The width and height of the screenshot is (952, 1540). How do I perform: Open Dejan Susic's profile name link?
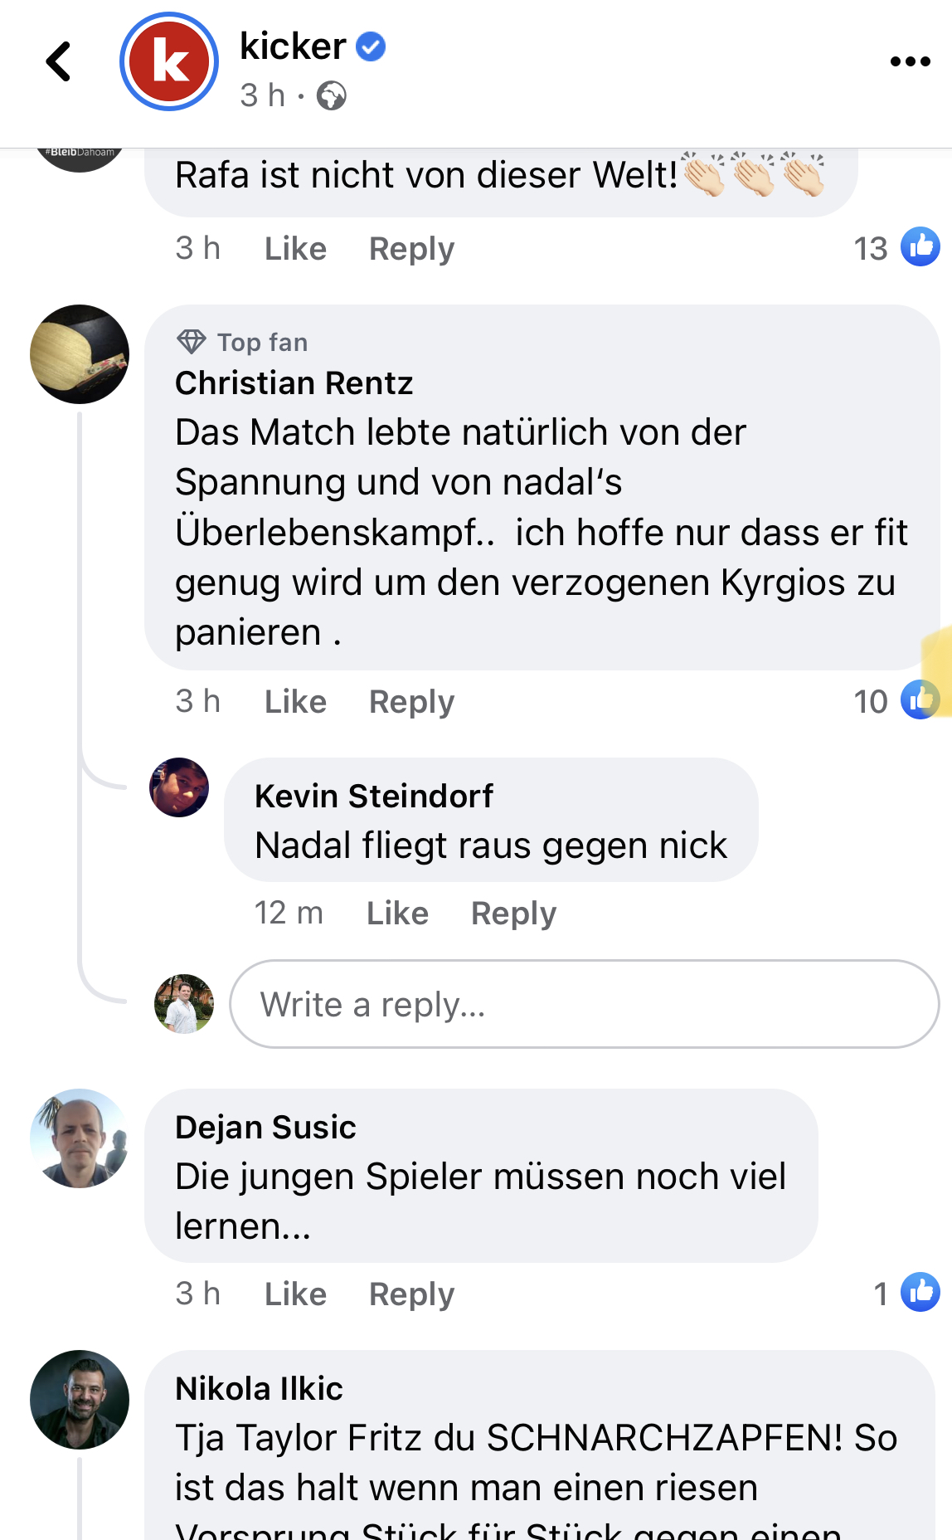[x=265, y=1127]
